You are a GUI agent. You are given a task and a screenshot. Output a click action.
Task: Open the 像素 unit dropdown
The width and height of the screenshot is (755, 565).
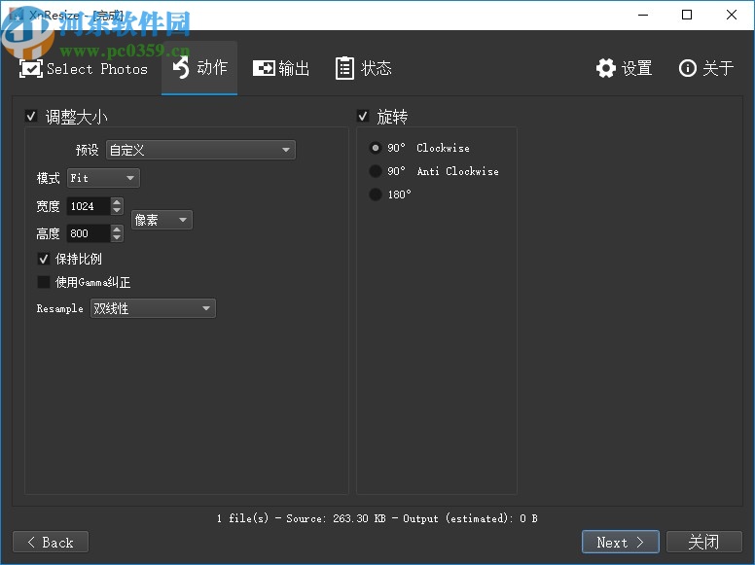[x=162, y=220]
